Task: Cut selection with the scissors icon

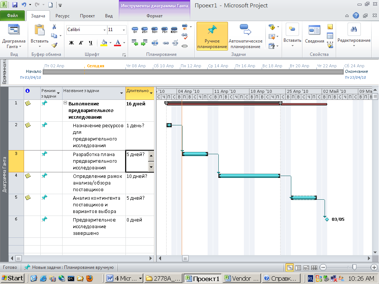Action: coord(54,27)
